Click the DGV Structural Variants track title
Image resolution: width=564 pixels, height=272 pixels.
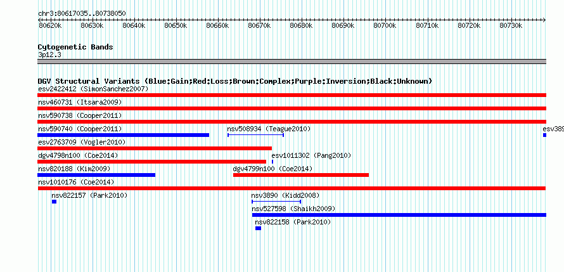235,81
